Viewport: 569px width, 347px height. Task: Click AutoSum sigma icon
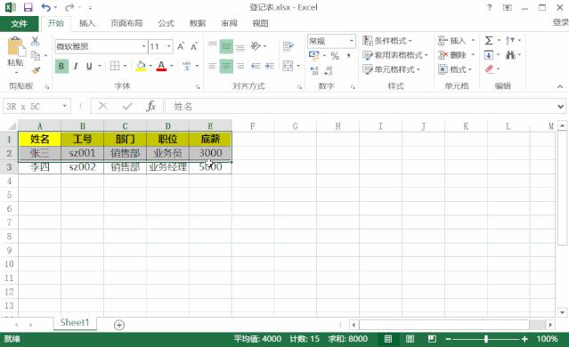point(489,40)
